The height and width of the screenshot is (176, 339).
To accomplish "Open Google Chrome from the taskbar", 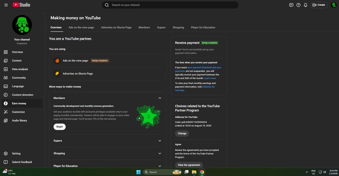I will 202,172.
